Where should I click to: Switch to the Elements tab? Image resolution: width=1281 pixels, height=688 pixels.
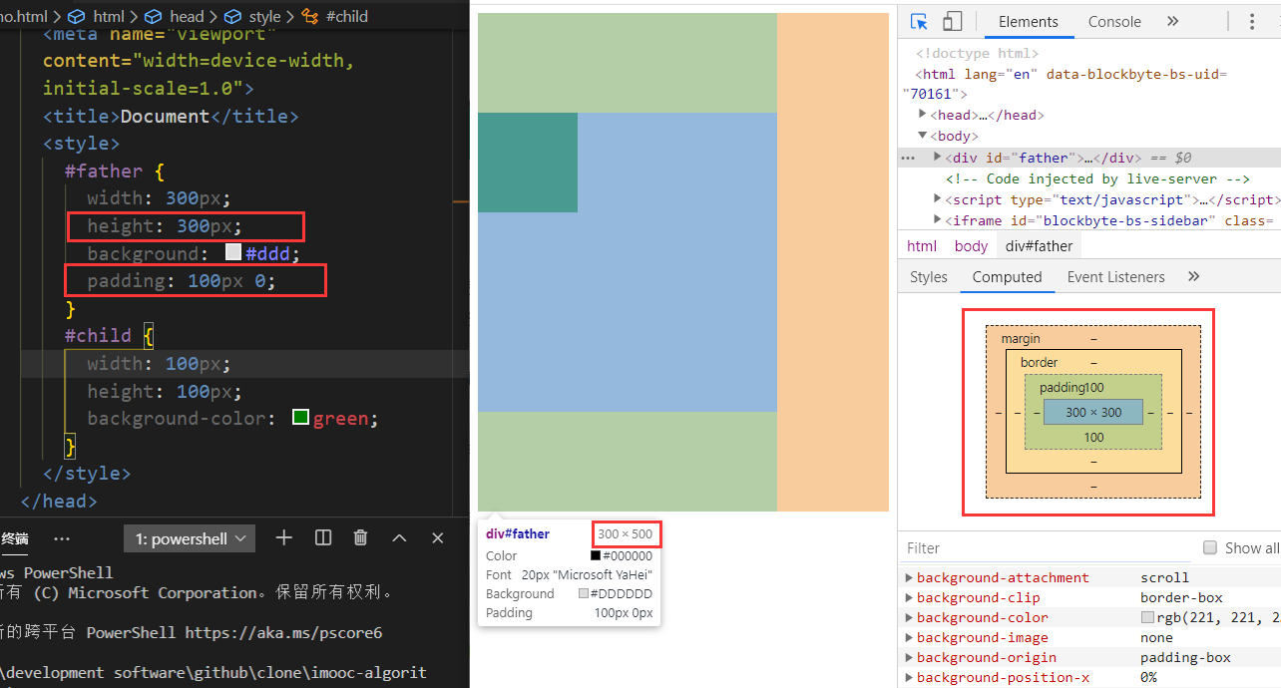(x=1028, y=21)
